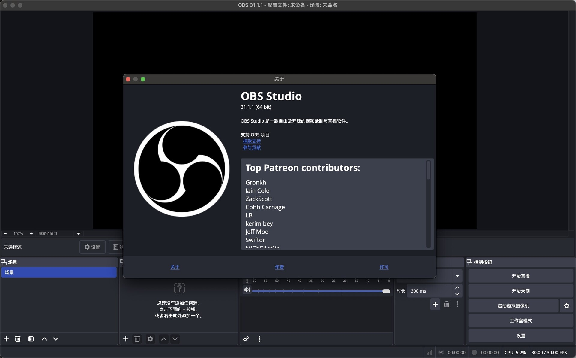Switch to 许可 tab in About dialog
This screenshot has height=358, width=576.
(384, 267)
